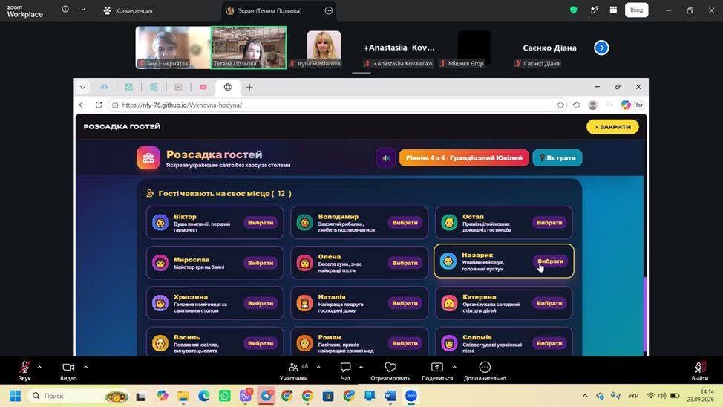Reload the page with the browser refresh icon
The width and height of the screenshot is (723, 407).
tap(99, 105)
